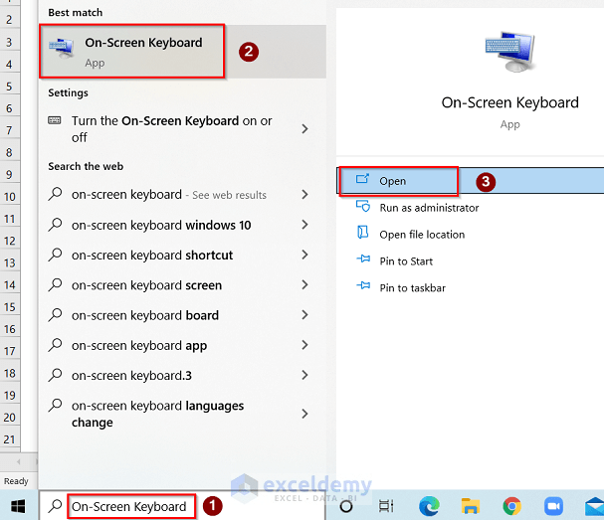Click search icon beside 'See web results' suggestion
The height and width of the screenshot is (520, 604).
coord(55,194)
